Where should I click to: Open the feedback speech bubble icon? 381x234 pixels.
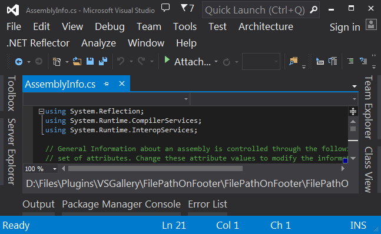pyautogui.click(x=165, y=8)
